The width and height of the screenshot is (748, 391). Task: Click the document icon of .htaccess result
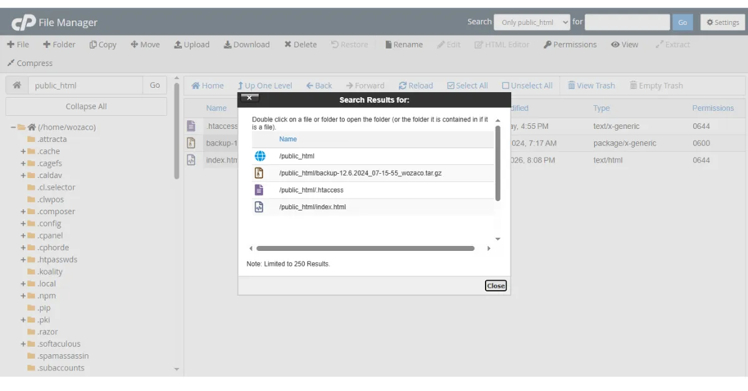point(259,190)
